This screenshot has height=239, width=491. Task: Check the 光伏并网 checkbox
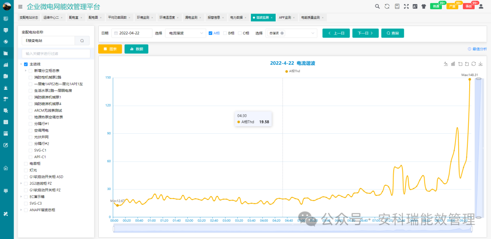30,137
